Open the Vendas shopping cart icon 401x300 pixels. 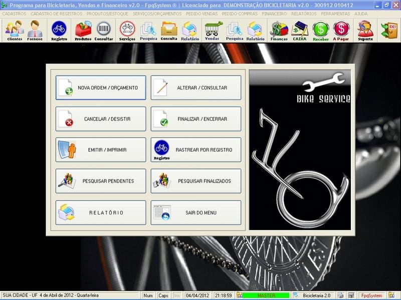(x=213, y=31)
